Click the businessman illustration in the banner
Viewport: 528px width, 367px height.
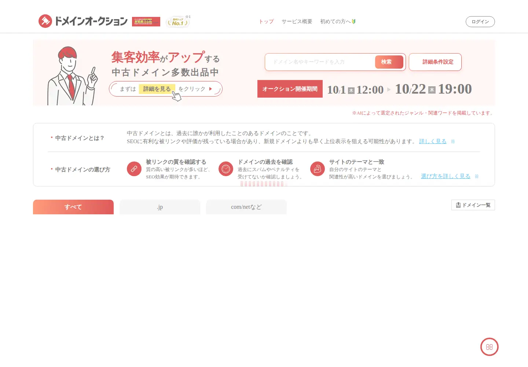click(x=73, y=76)
